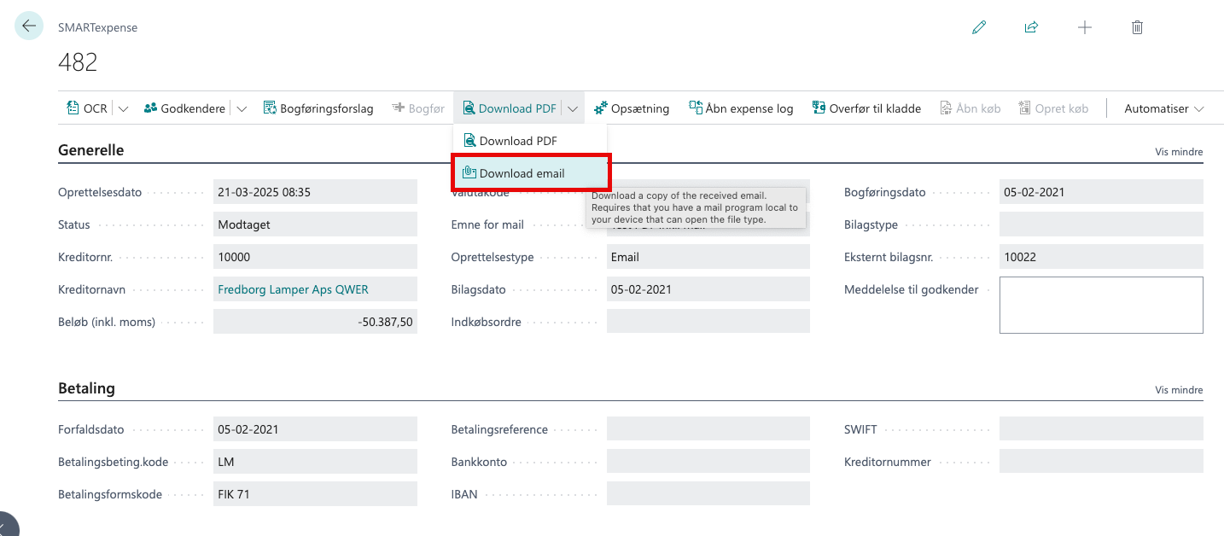Screen dimensions: 1224x536
Task: Click the Meddelelse til godkender text box
Action: tap(1100, 305)
